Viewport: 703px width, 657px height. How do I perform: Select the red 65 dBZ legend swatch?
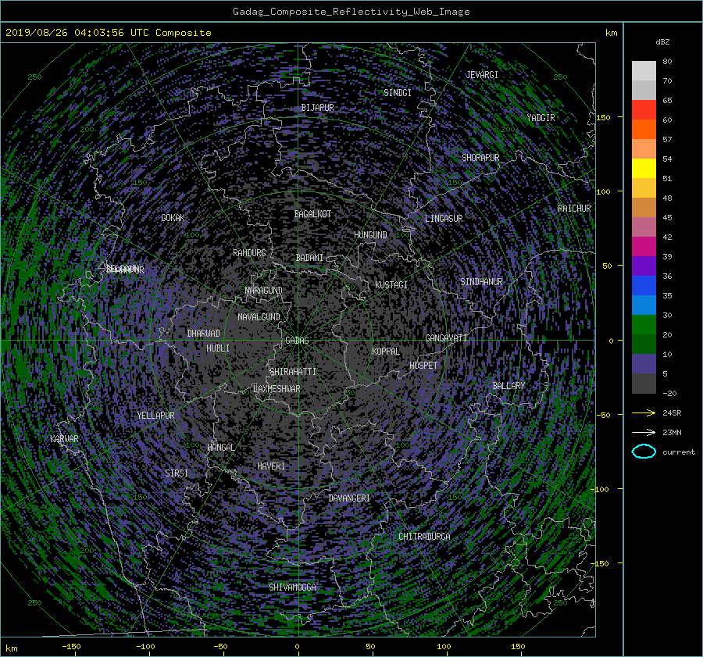(x=644, y=110)
